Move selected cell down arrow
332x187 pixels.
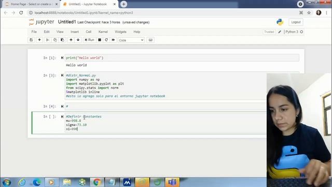pyautogui.click(x=78, y=40)
